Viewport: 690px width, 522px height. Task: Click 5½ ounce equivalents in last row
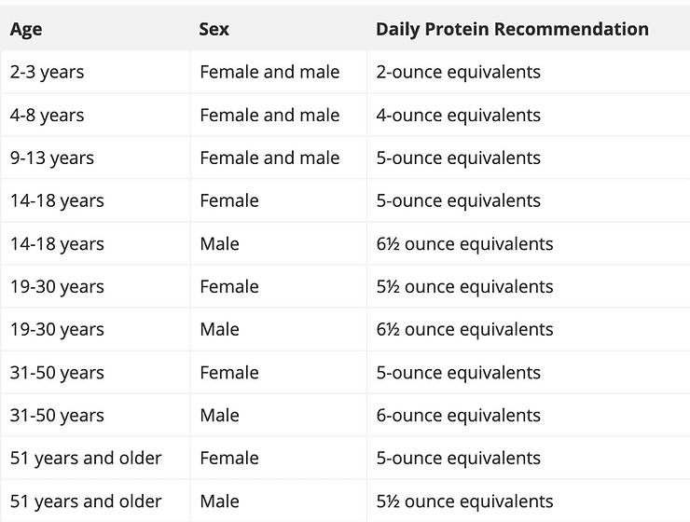point(464,501)
